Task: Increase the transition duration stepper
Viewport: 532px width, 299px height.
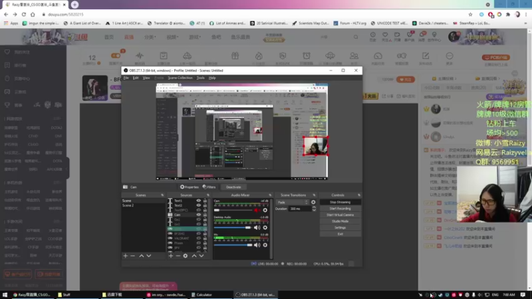Action: point(314,207)
